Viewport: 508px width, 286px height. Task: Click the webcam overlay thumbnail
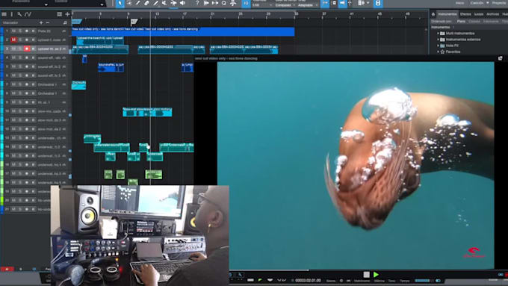(140, 235)
